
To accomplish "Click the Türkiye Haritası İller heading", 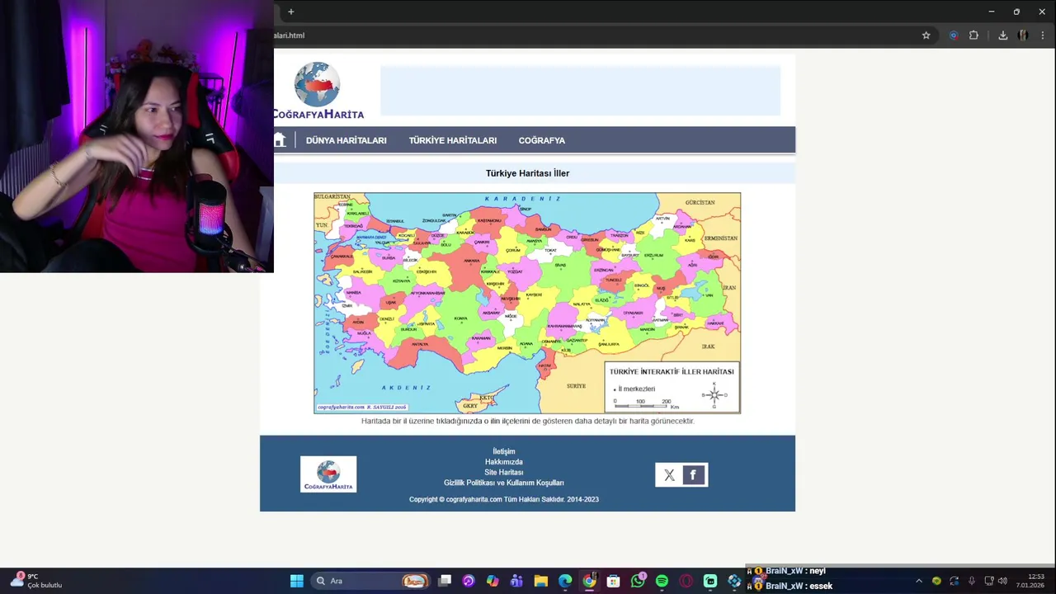I will tap(527, 173).
